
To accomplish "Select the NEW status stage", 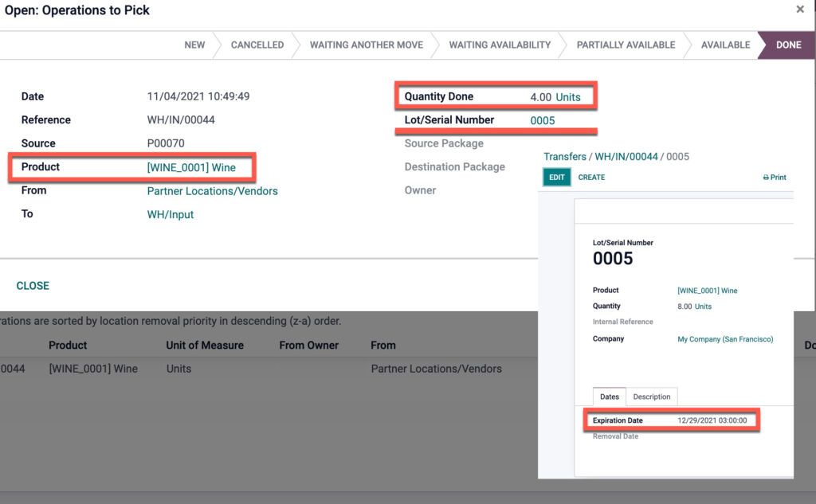I will click(x=194, y=45).
